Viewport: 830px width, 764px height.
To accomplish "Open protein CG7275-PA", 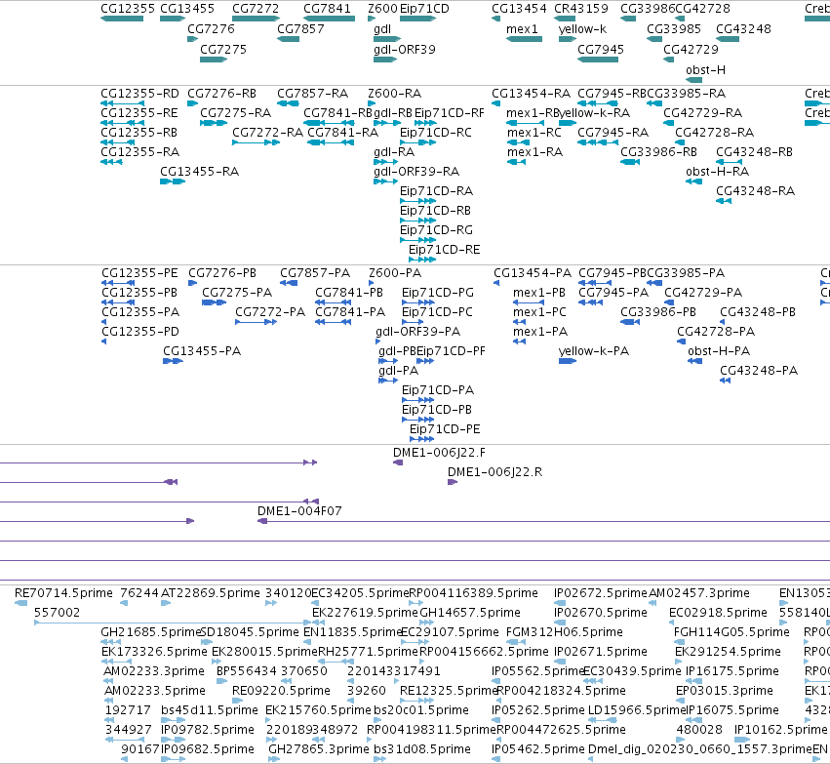I will [237, 293].
